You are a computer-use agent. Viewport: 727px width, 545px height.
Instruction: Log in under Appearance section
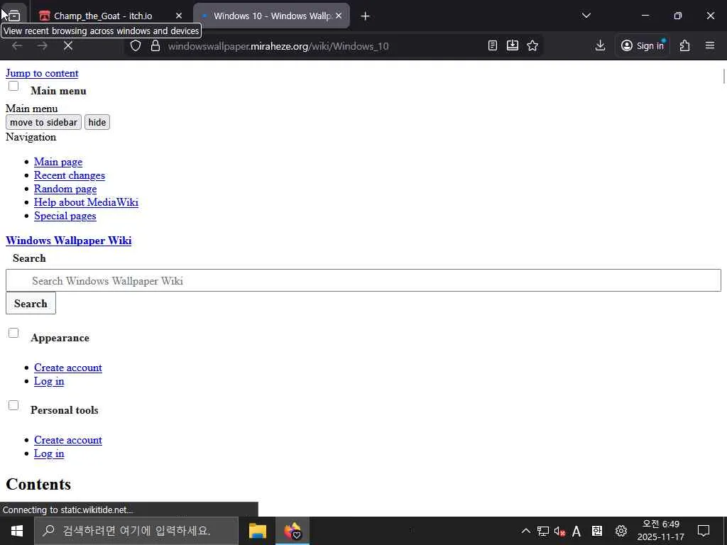point(49,381)
